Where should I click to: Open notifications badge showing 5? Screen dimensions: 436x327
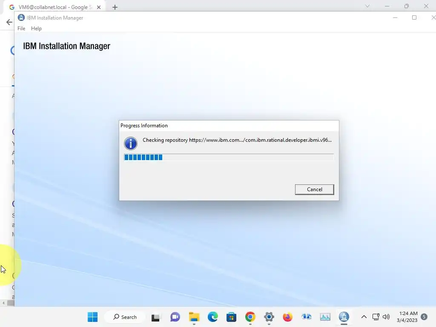click(424, 317)
